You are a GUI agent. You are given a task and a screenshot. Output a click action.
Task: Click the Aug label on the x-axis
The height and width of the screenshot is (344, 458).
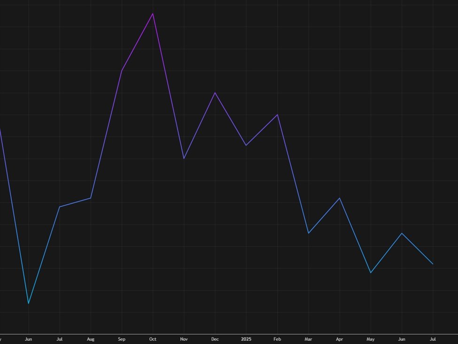click(x=91, y=339)
